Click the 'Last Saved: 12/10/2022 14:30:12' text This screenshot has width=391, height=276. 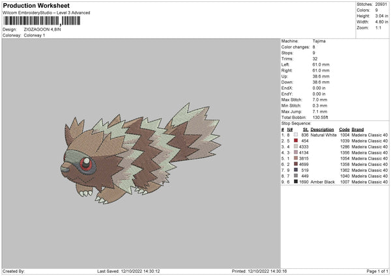(128, 271)
